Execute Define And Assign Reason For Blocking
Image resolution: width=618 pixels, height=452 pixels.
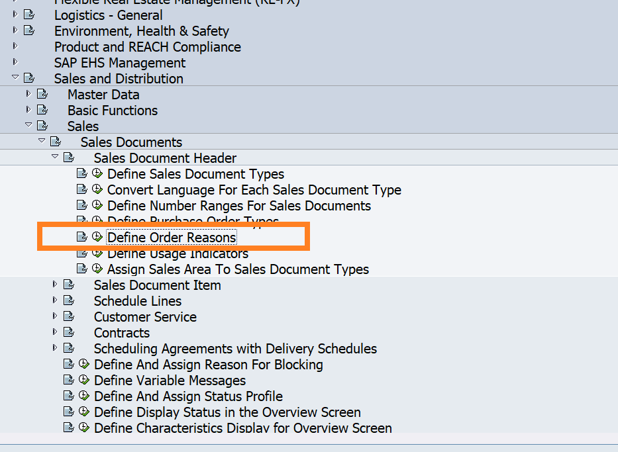coord(83,364)
